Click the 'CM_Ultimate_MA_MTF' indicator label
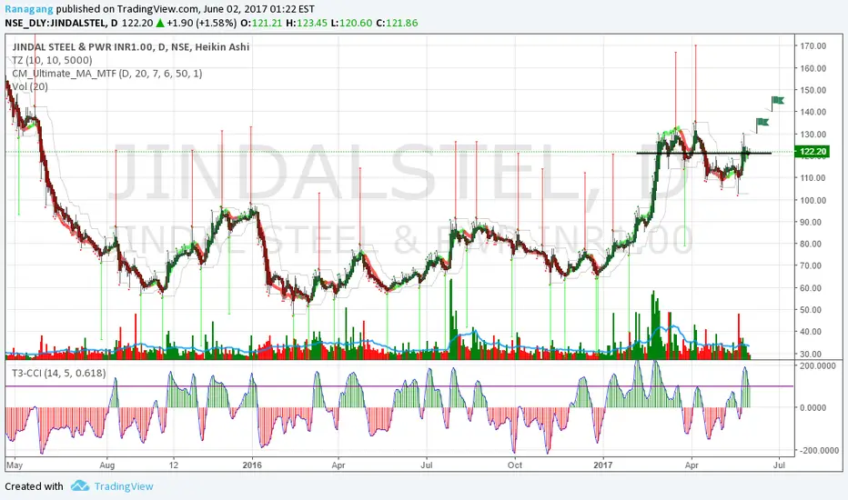The height and width of the screenshot is (500, 848). (x=107, y=73)
